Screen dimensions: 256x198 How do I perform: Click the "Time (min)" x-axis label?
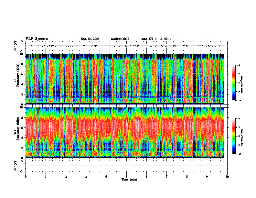coord(129,180)
